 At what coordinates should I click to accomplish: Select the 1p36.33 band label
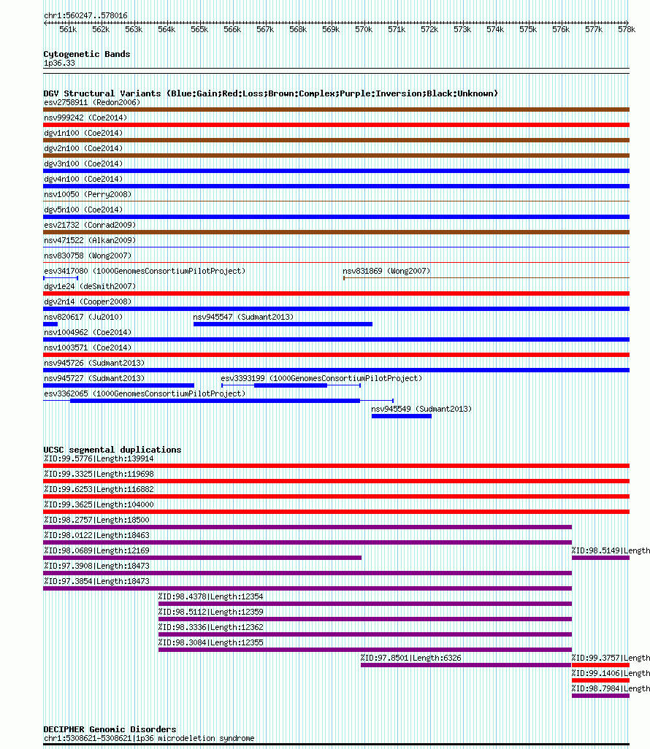pyautogui.click(x=59, y=63)
